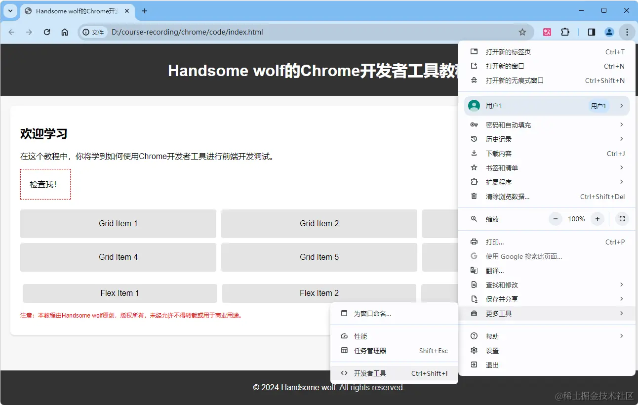Open the tab search dropdown arrow
The height and width of the screenshot is (405, 638).
pos(10,11)
